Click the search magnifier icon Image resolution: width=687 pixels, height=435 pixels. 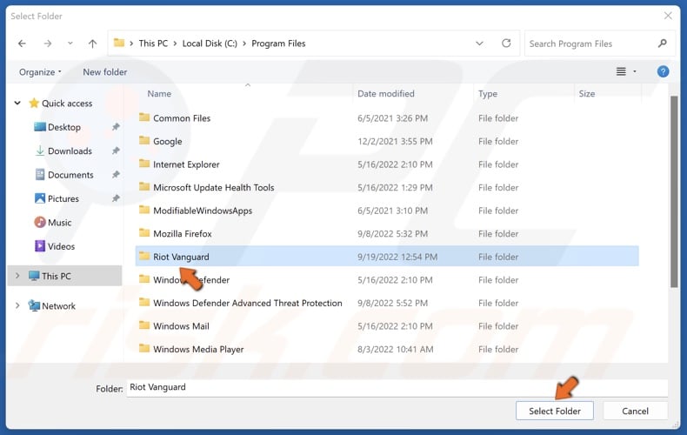click(x=663, y=43)
